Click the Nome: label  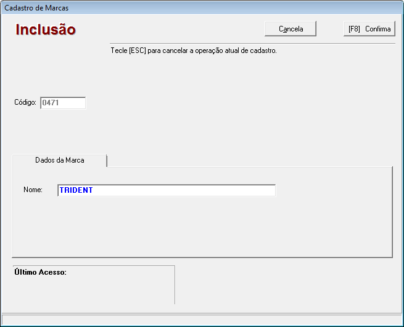pos(33,190)
